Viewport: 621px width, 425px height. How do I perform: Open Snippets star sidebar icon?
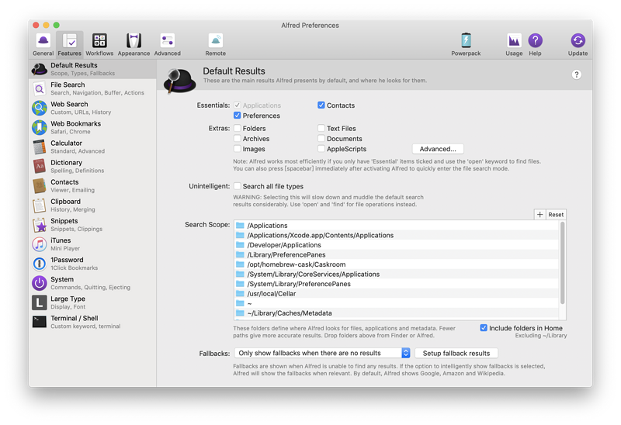tap(40, 225)
